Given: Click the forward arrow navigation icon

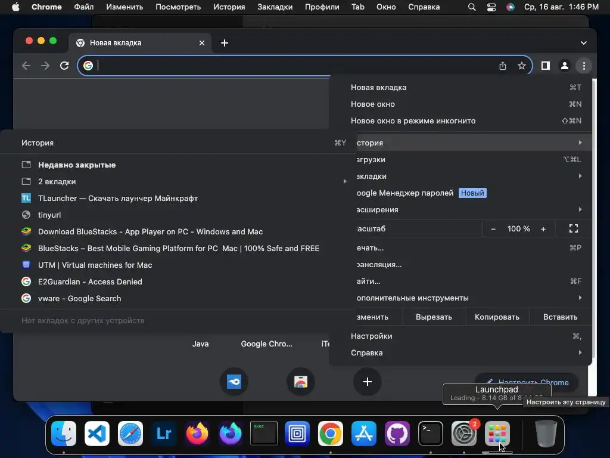Looking at the screenshot, I should (45, 66).
